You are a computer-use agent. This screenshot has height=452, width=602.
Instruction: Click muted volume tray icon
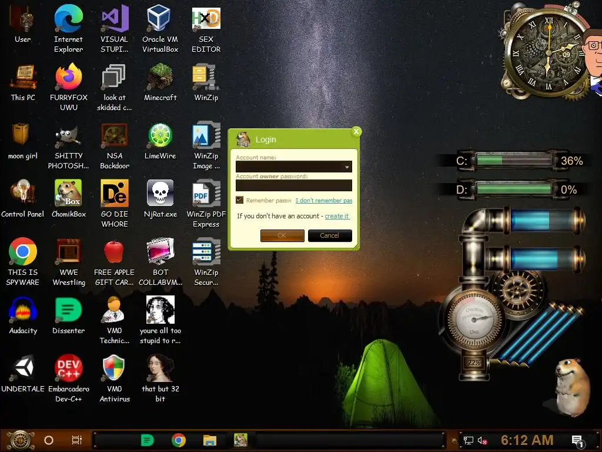point(482,441)
